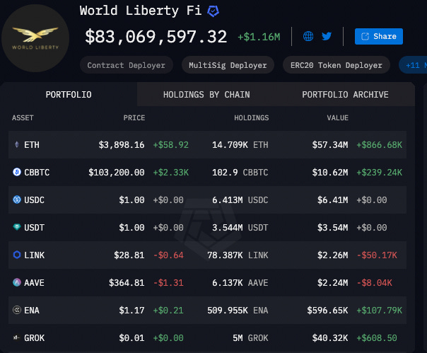Click the ENA token icon
Screen dimensions: 427x353
(17, 310)
